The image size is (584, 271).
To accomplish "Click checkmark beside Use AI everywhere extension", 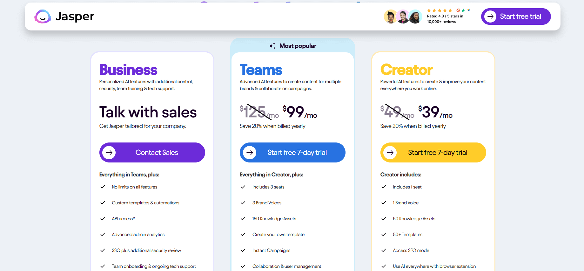I will 384,266.
